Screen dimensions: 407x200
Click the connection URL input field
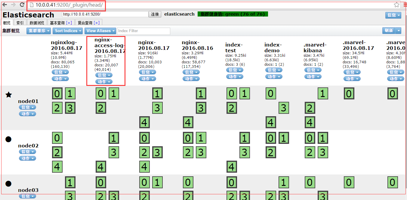pyautogui.click(x=105, y=14)
